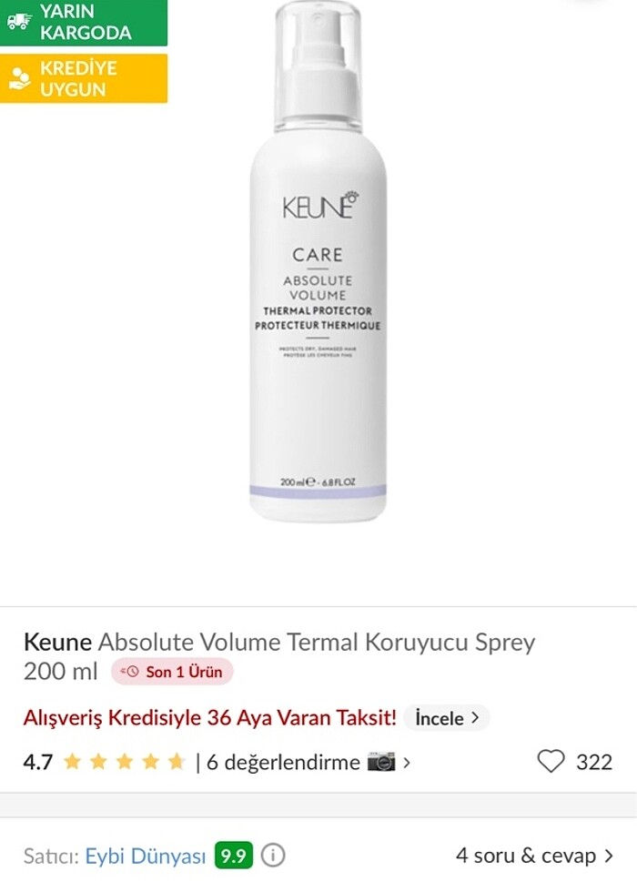This screenshot has width=637, height=892.
Task: Click the delivery truck icon
Action: 19,21
